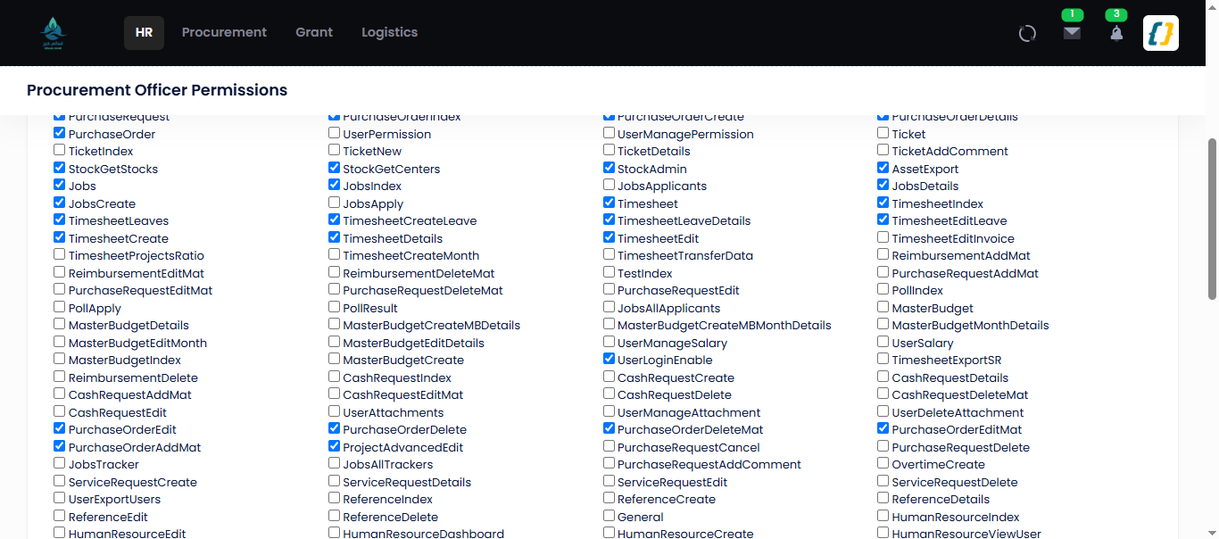The width and height of the screenshot is (1219, 539).
Task: Check the JobsTracker permission
Action: pyautogui.click(x=60, y=463)
